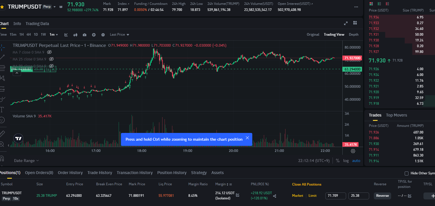
Task: Edit TP/SL for position pencil icon
Action: (x=409, y=196)
